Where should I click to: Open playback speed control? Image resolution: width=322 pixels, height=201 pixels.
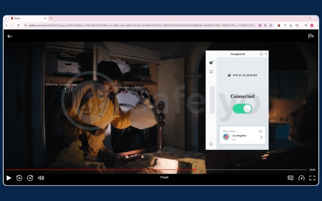(x=301, y=178)
